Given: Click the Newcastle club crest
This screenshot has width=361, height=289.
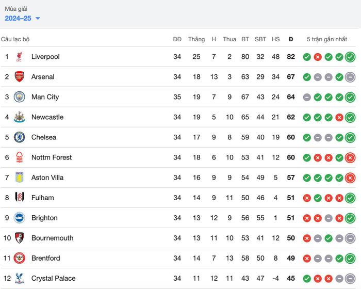Looking at the screenshot, I should [20, 117].
